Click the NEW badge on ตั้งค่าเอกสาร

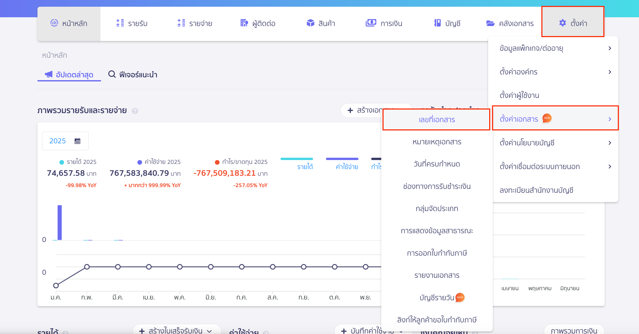point(547,118)
